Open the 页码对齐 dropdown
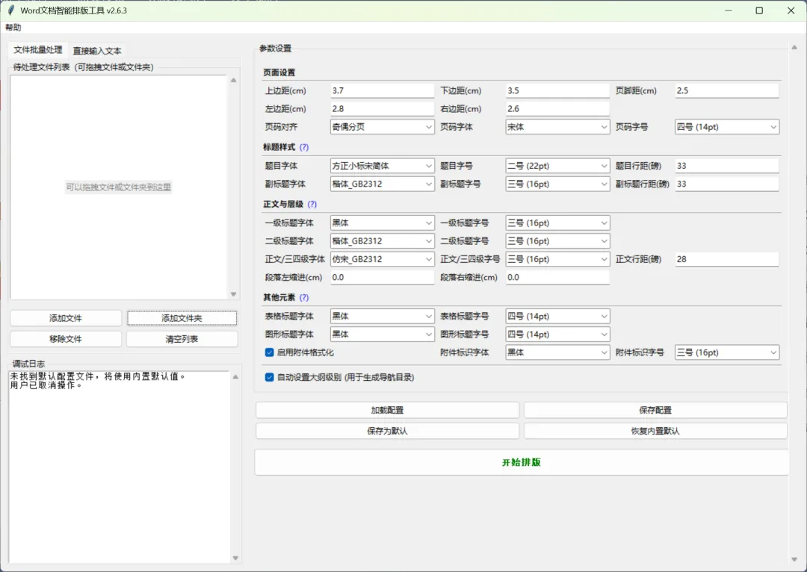This screenshot has width=807, height=572. point(383,127)
